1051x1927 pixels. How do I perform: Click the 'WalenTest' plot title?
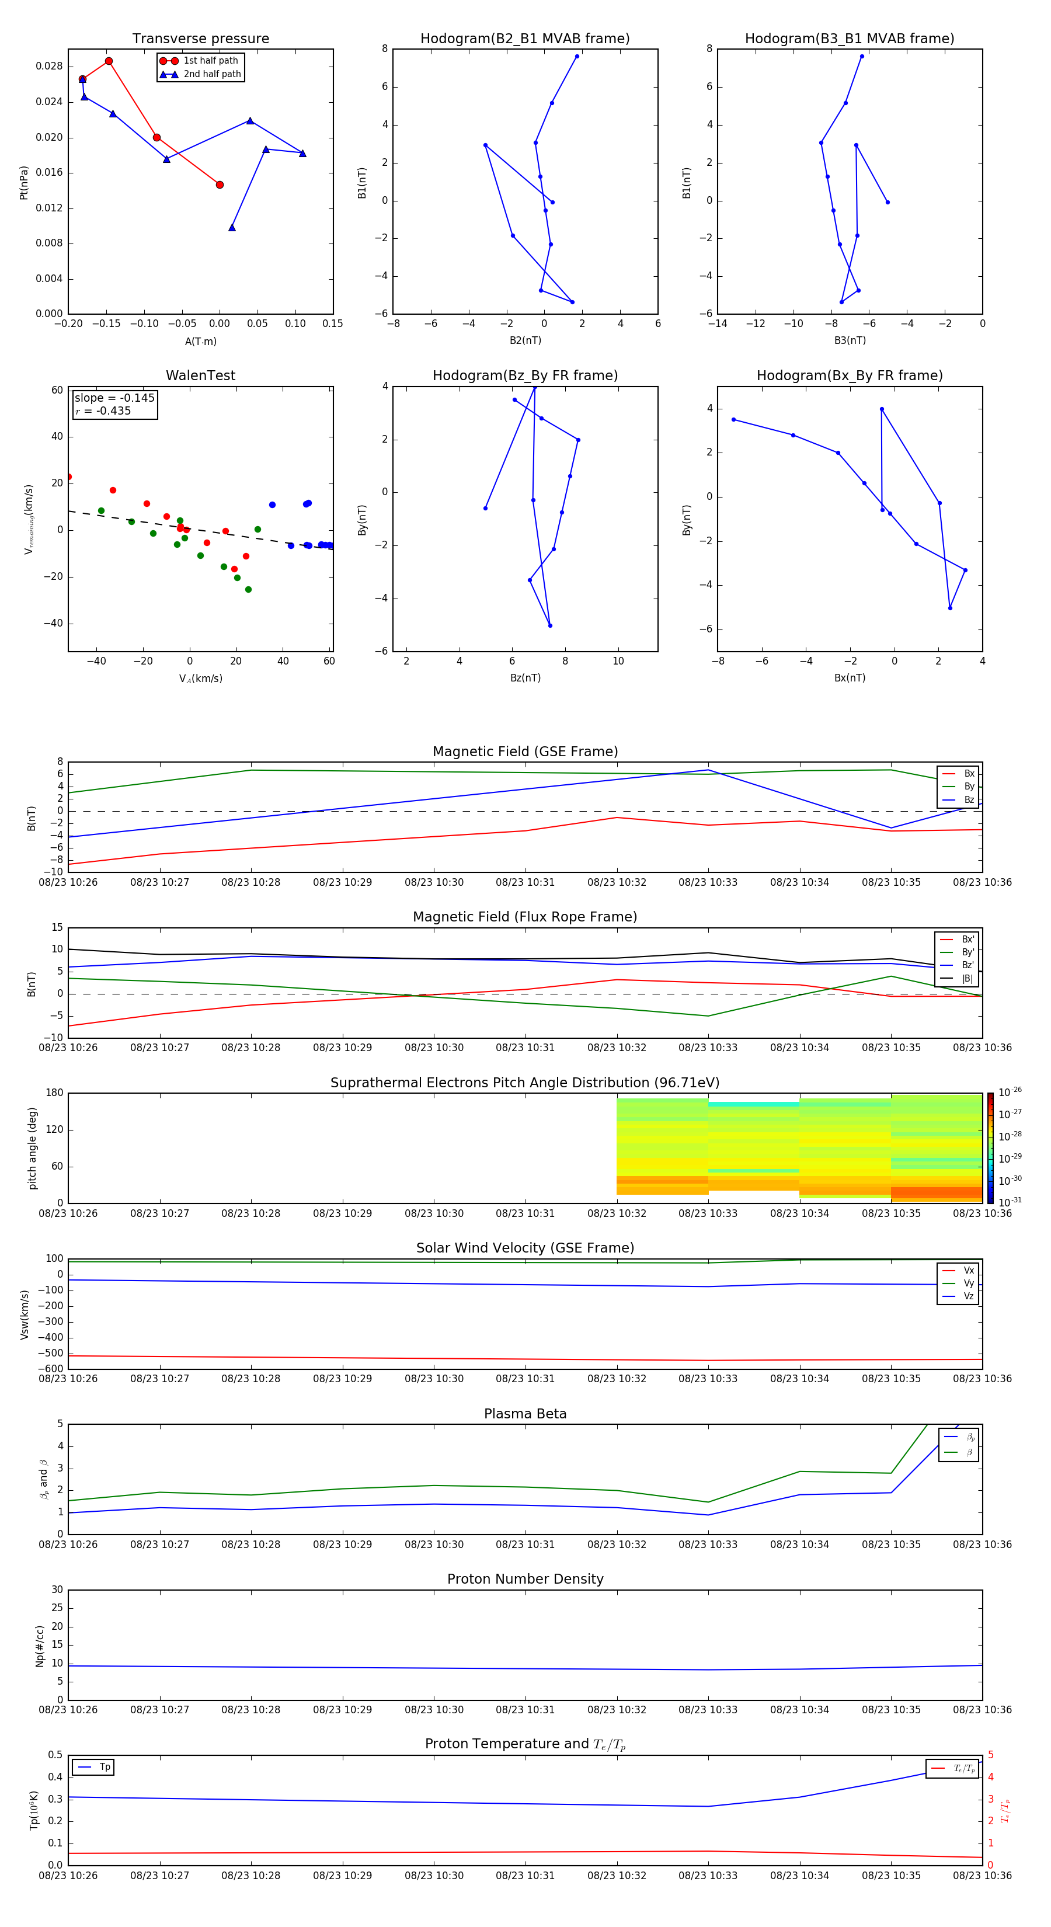tap(200, 375)
